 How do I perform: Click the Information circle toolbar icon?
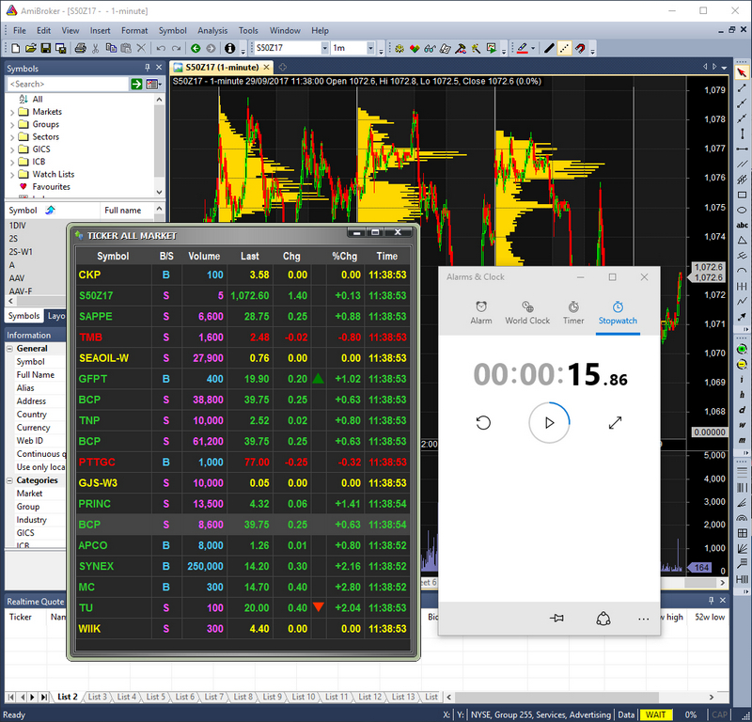(229, 48)
